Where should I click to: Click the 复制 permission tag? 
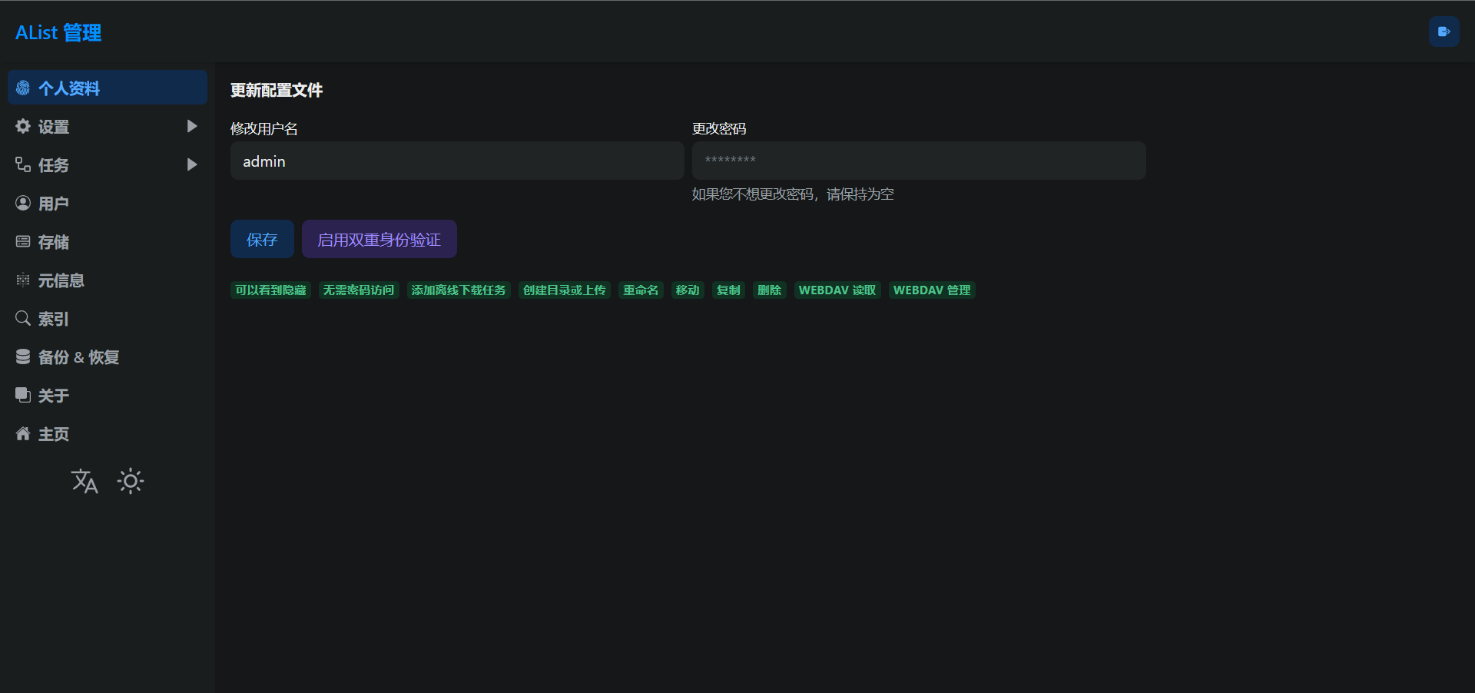coord(728,290)
